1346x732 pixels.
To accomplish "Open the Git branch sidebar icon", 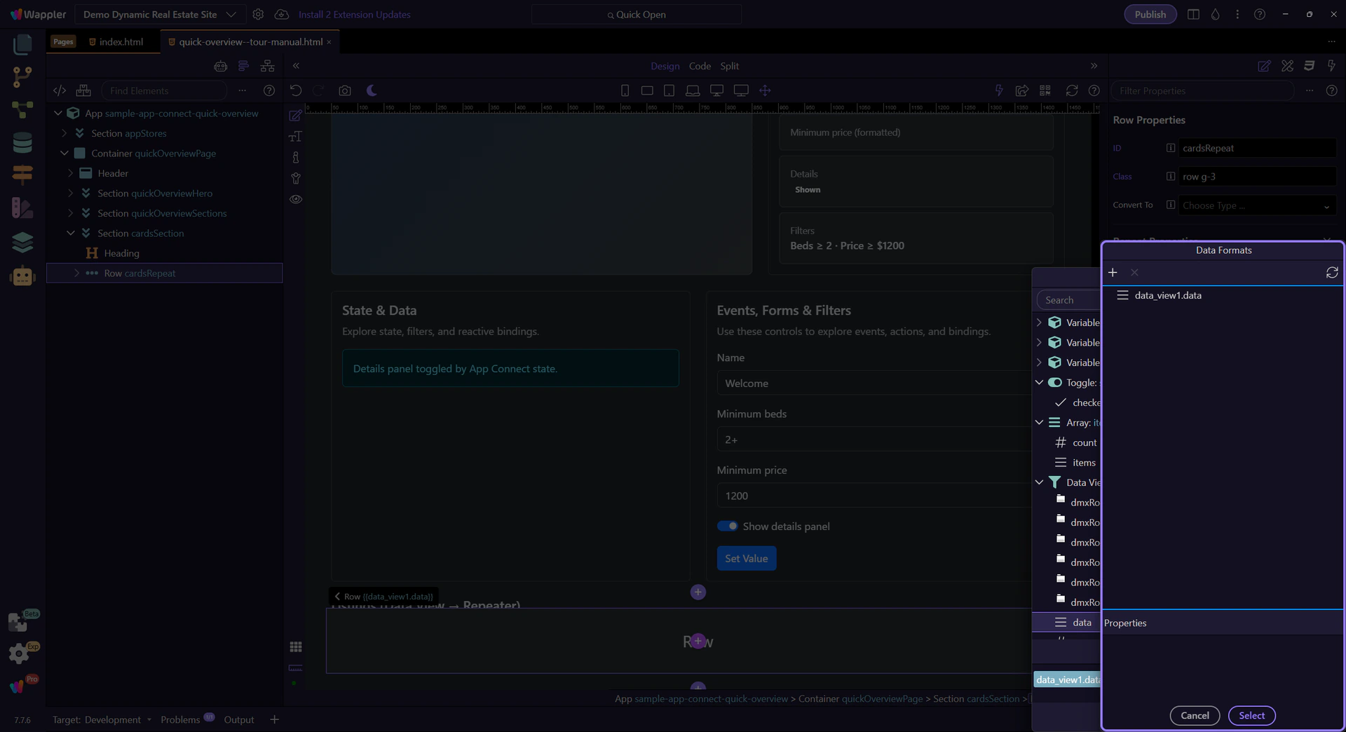I will [x=22, y=76].
